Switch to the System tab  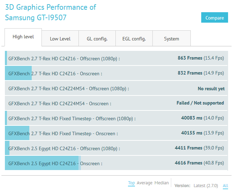click(171, 39)
